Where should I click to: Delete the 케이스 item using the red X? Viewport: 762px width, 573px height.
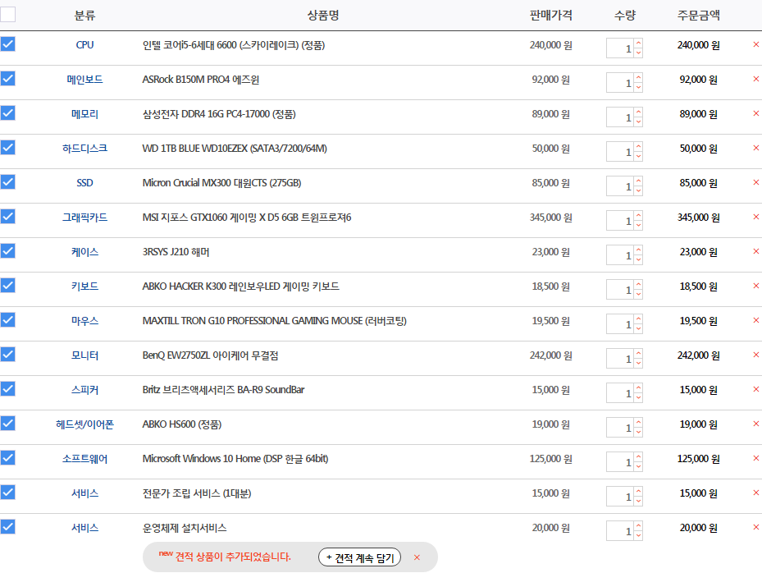click(755, 251)
